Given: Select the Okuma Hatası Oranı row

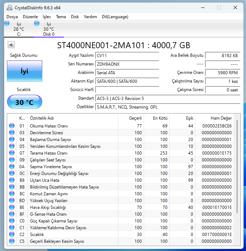Looking at the screenshot, I should tap(121, 126).
